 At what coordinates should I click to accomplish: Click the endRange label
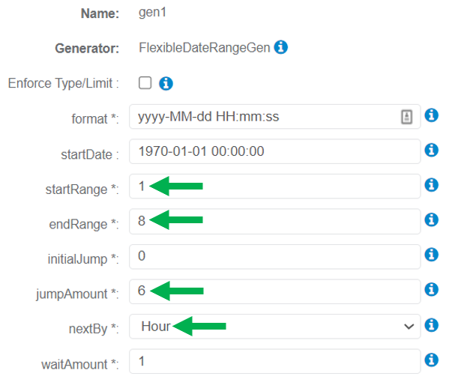84,224
